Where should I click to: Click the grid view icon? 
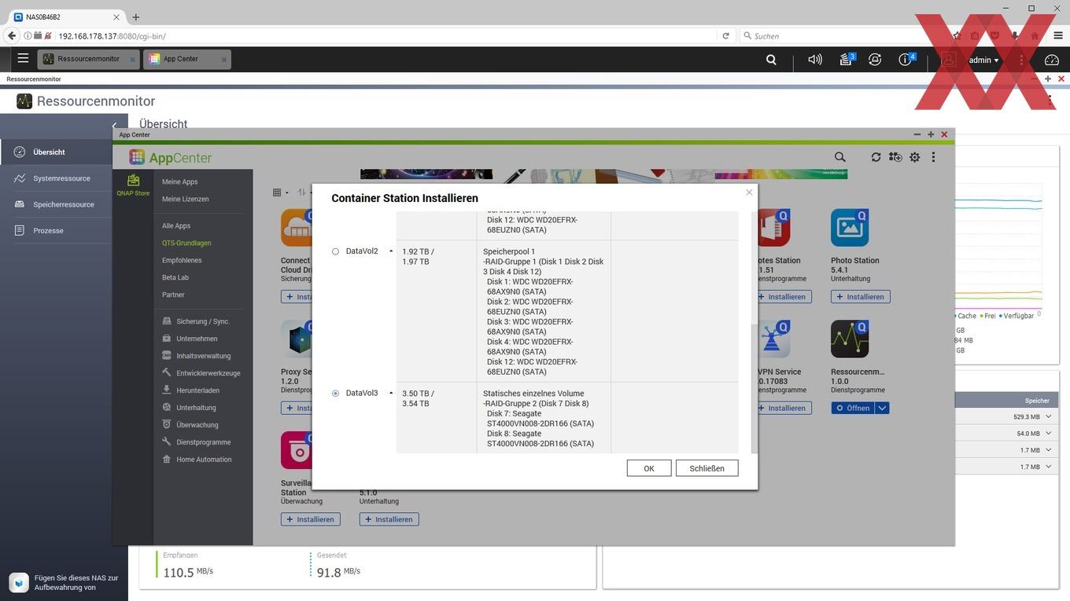(x=277, y=192)
